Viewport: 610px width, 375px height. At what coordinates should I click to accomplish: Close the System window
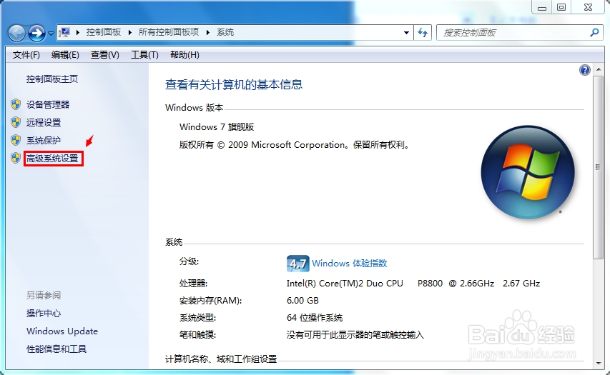click(589, 7)
